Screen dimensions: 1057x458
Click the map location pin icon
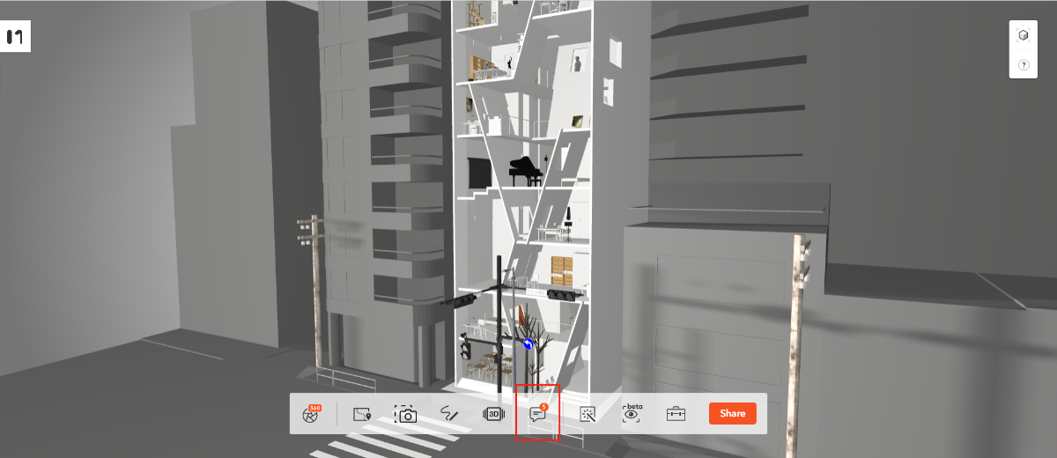[361, 413]
